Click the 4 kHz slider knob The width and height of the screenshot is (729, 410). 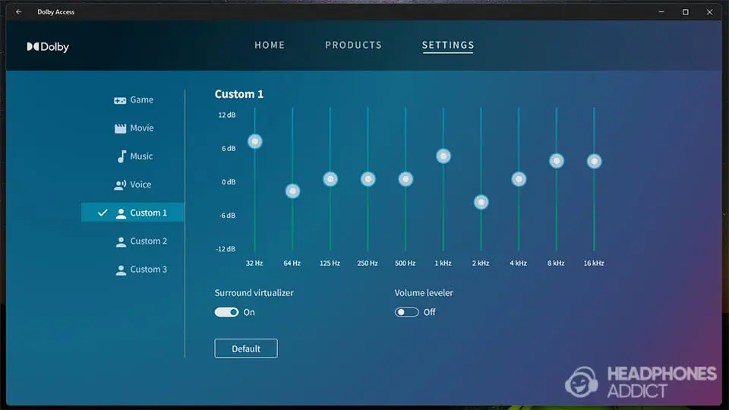pos(519,179)
